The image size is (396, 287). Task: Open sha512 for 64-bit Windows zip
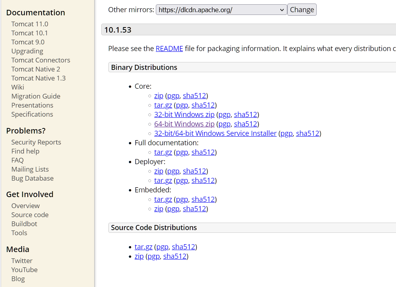(x=245, y=124)
